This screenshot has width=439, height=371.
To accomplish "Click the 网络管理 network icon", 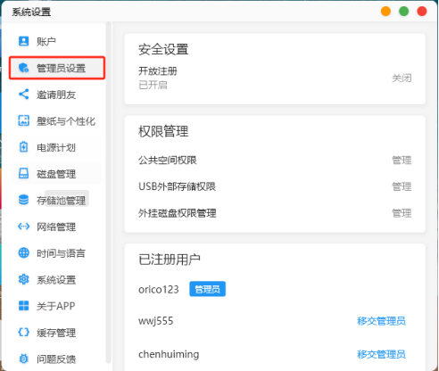I will click(x=24, y=227).
